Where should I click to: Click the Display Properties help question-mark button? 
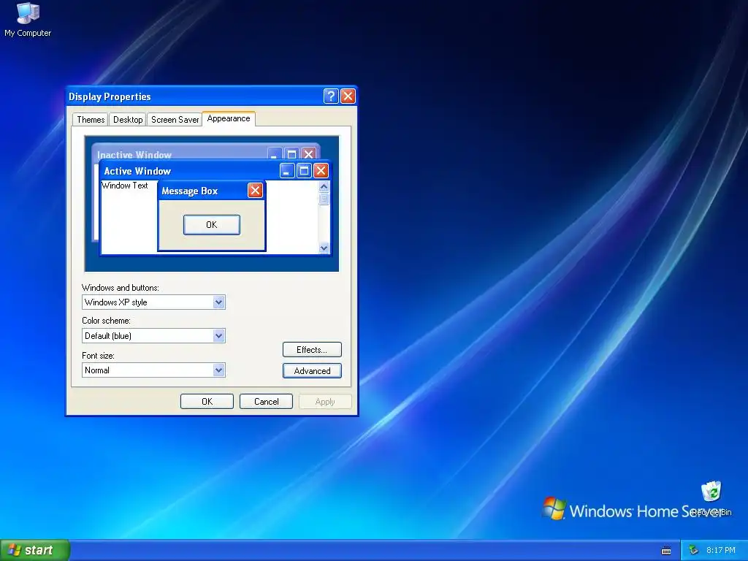click(x=331, y=96)
